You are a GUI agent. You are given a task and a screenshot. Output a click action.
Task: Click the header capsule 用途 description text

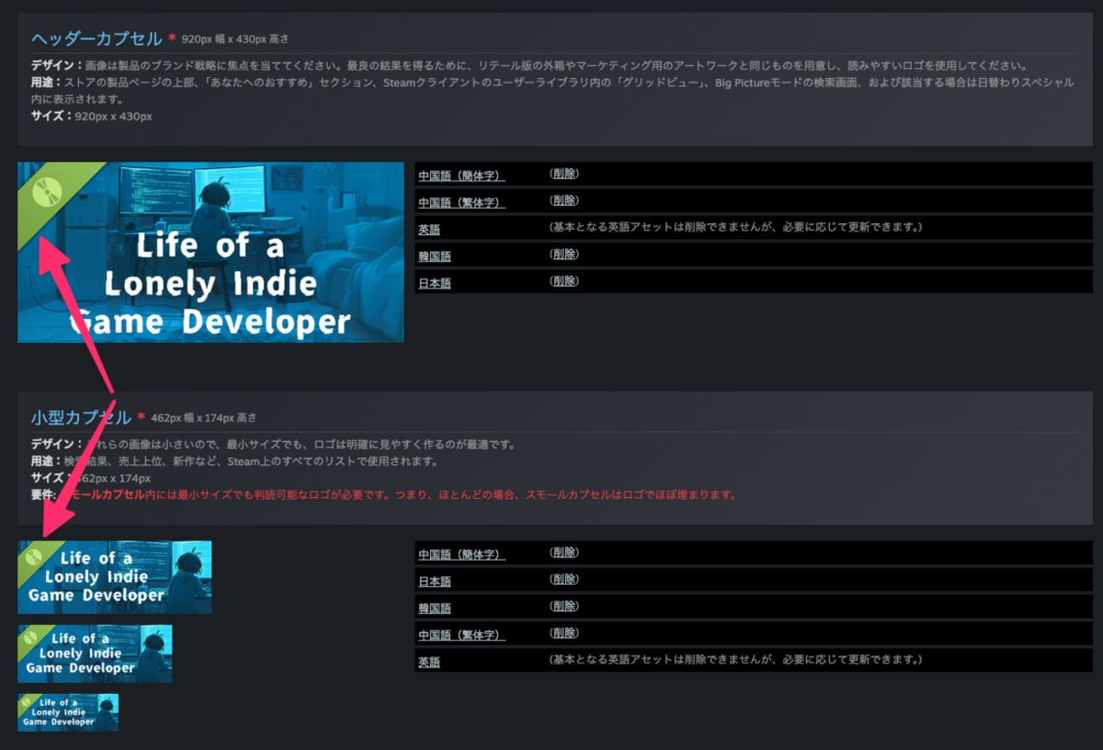point(553,91)
